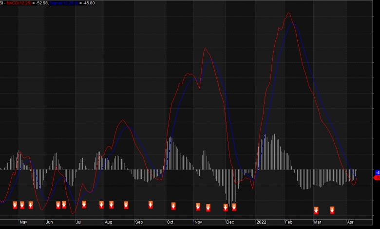380x229 pixels.
Task: Click the Dec label on the time axis
Action: (230, 222)
